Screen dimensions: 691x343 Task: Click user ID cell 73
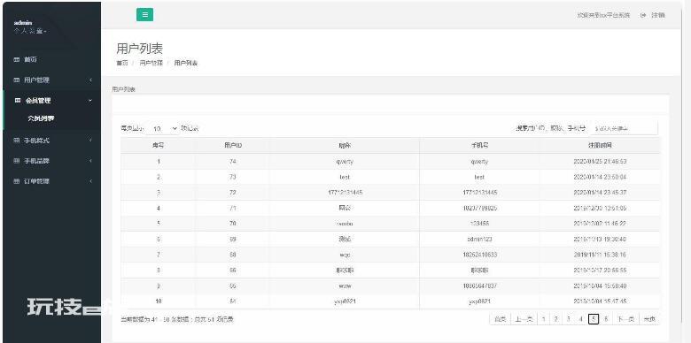click(x=233, y=177)
